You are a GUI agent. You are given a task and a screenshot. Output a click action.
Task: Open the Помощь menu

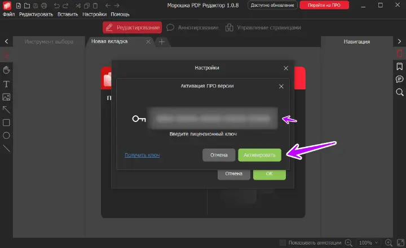[120, 14]
